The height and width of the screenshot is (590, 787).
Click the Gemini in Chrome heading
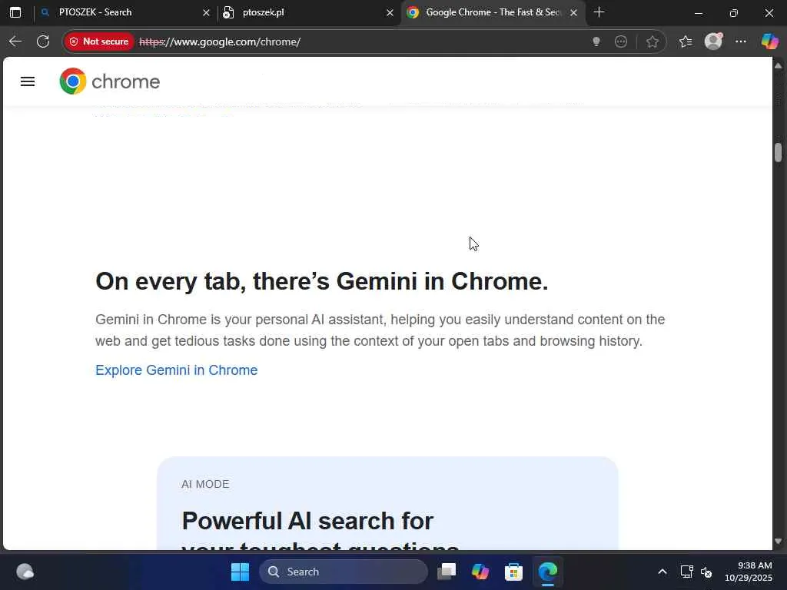[322, 281]
